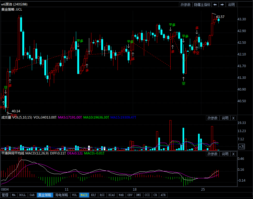Switch to the 海龟策略 tab
Viewport: 253px width, 199px height.
(62, 195)
